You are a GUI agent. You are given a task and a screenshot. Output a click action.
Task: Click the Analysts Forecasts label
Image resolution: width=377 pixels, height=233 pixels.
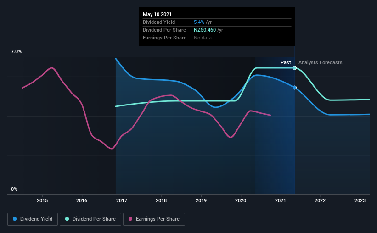click(320, 62)
